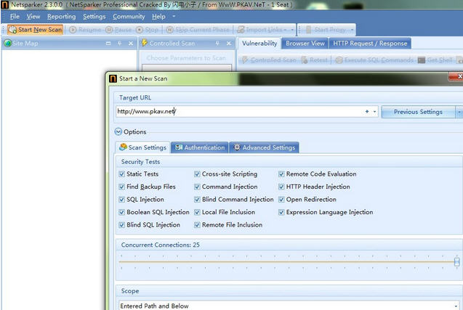The height and width of the screenshot is (310, 463).
Task: Toggle the Boolean SQL Injection checkbox
Action: (x=121, y=212)
